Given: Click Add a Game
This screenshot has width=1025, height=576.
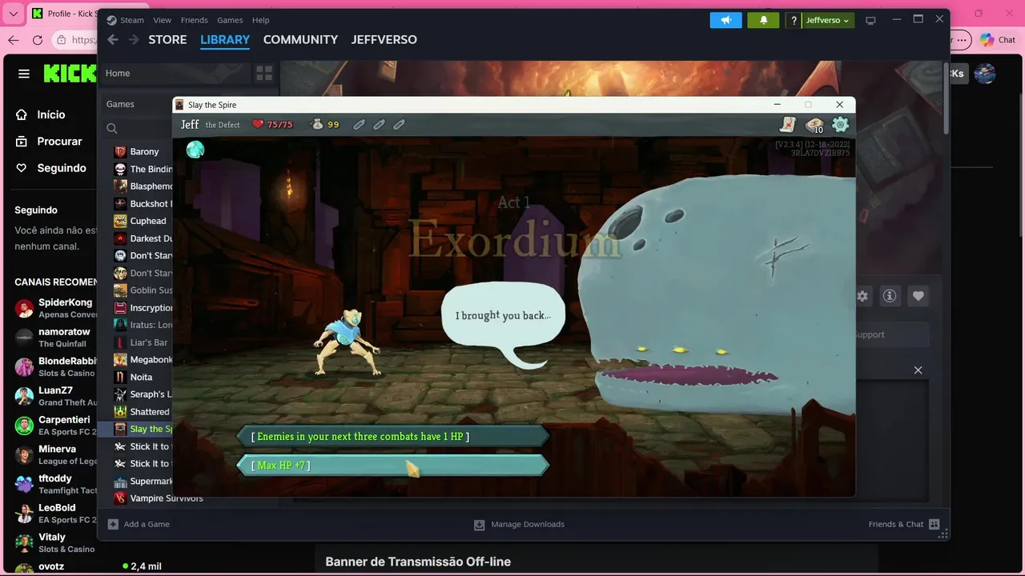Looking at the screenshot, I should (139, 524).
